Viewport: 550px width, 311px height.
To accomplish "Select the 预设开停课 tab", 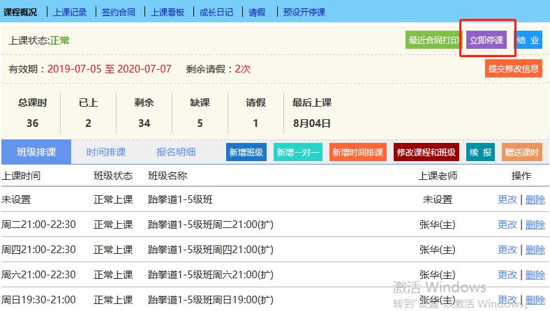I will click(304, 12).
